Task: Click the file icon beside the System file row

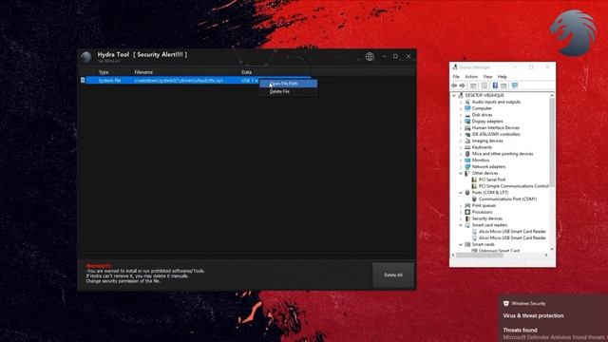Action: [83, 80]
